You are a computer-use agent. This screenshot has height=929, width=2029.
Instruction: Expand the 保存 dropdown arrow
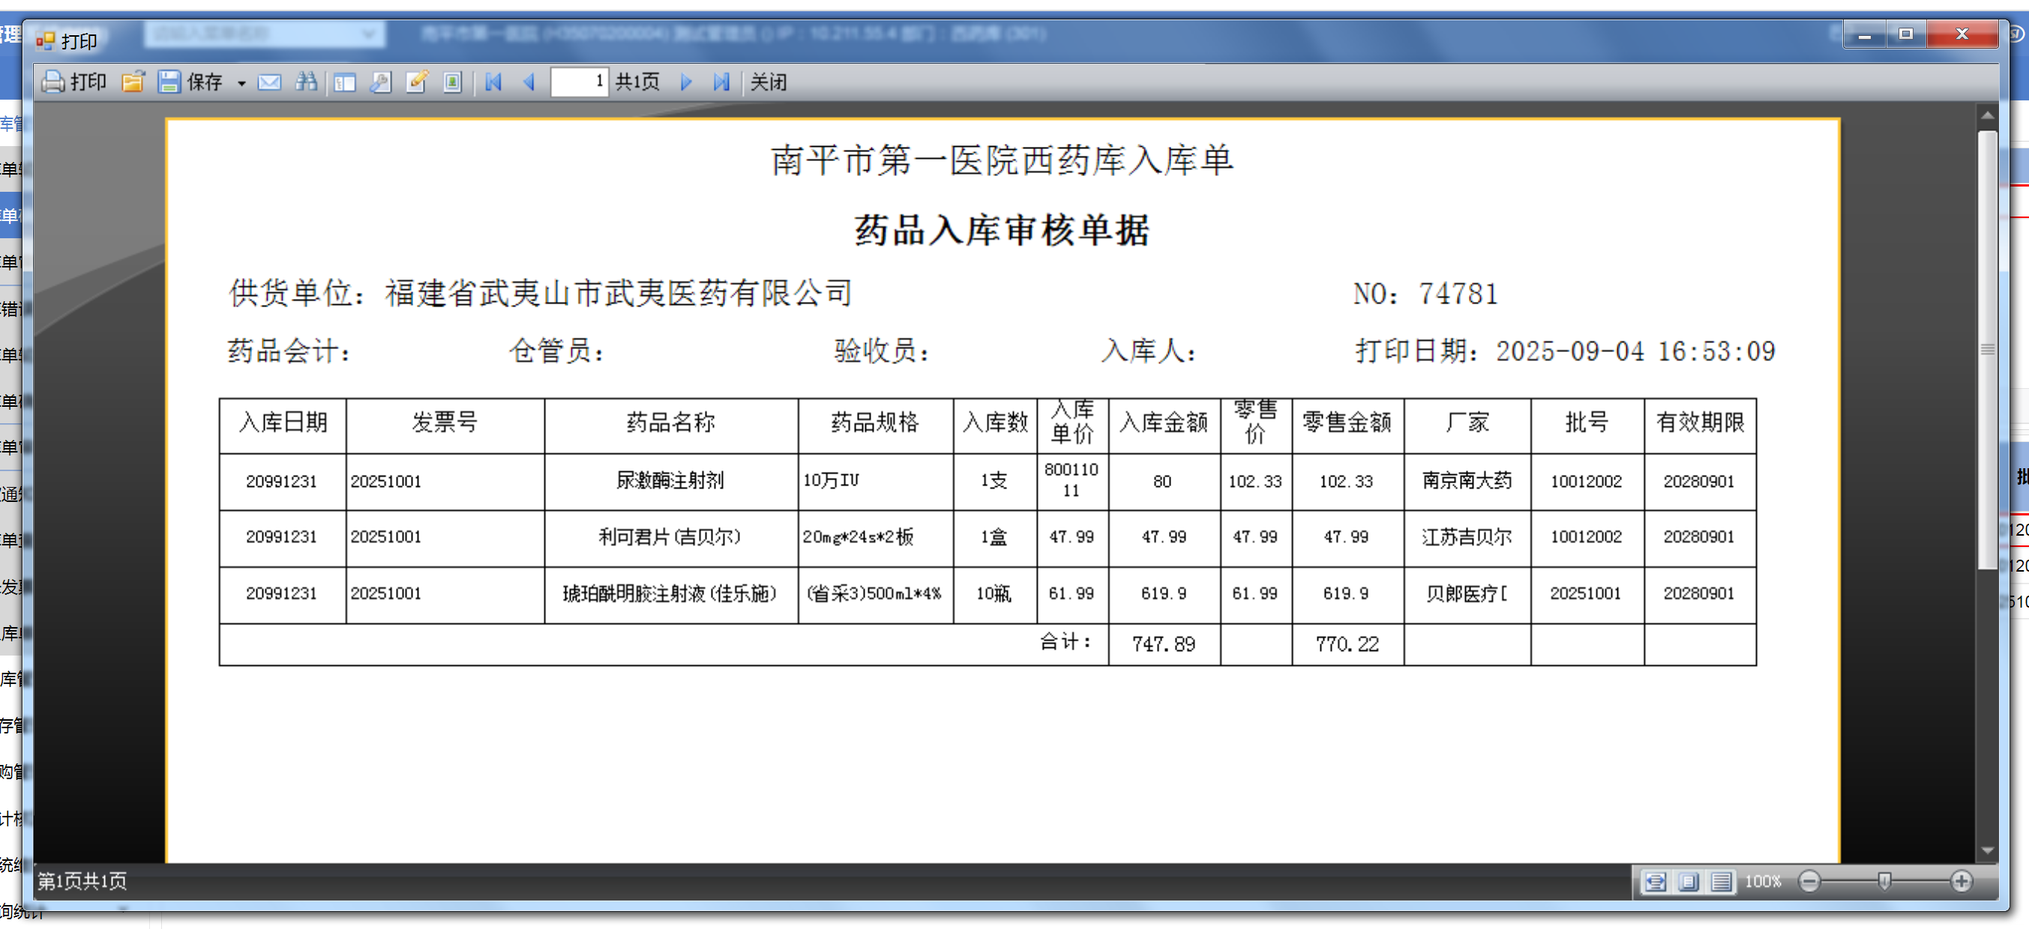(241, 82)
